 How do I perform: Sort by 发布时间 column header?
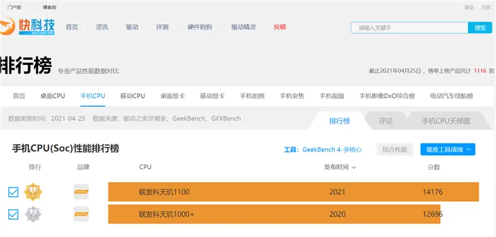(340, 167)
